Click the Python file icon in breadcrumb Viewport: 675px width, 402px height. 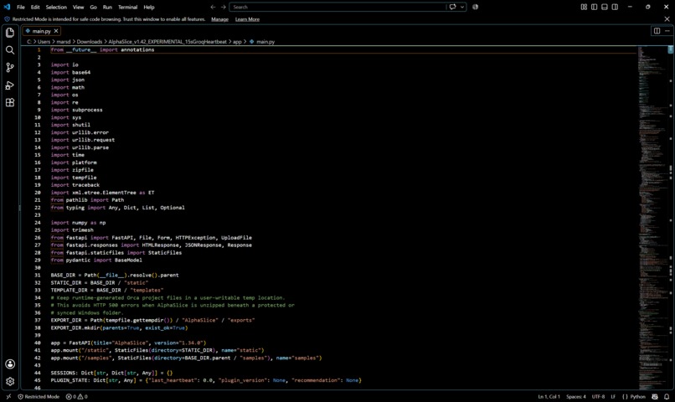[252, 42]
